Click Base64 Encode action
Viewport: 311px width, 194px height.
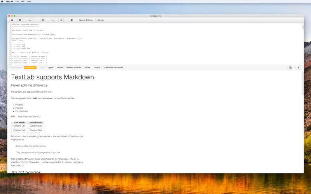(x=73, y=68)
